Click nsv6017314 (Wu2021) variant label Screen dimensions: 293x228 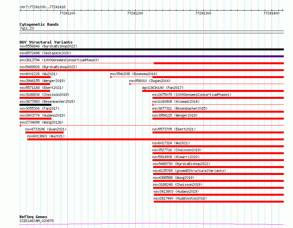tap(171, 143)
